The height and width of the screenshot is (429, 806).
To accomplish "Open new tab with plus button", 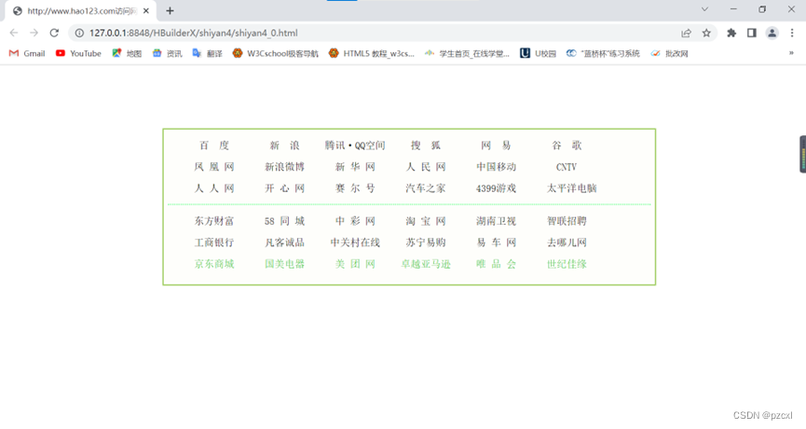I will [x=170, y=11].
